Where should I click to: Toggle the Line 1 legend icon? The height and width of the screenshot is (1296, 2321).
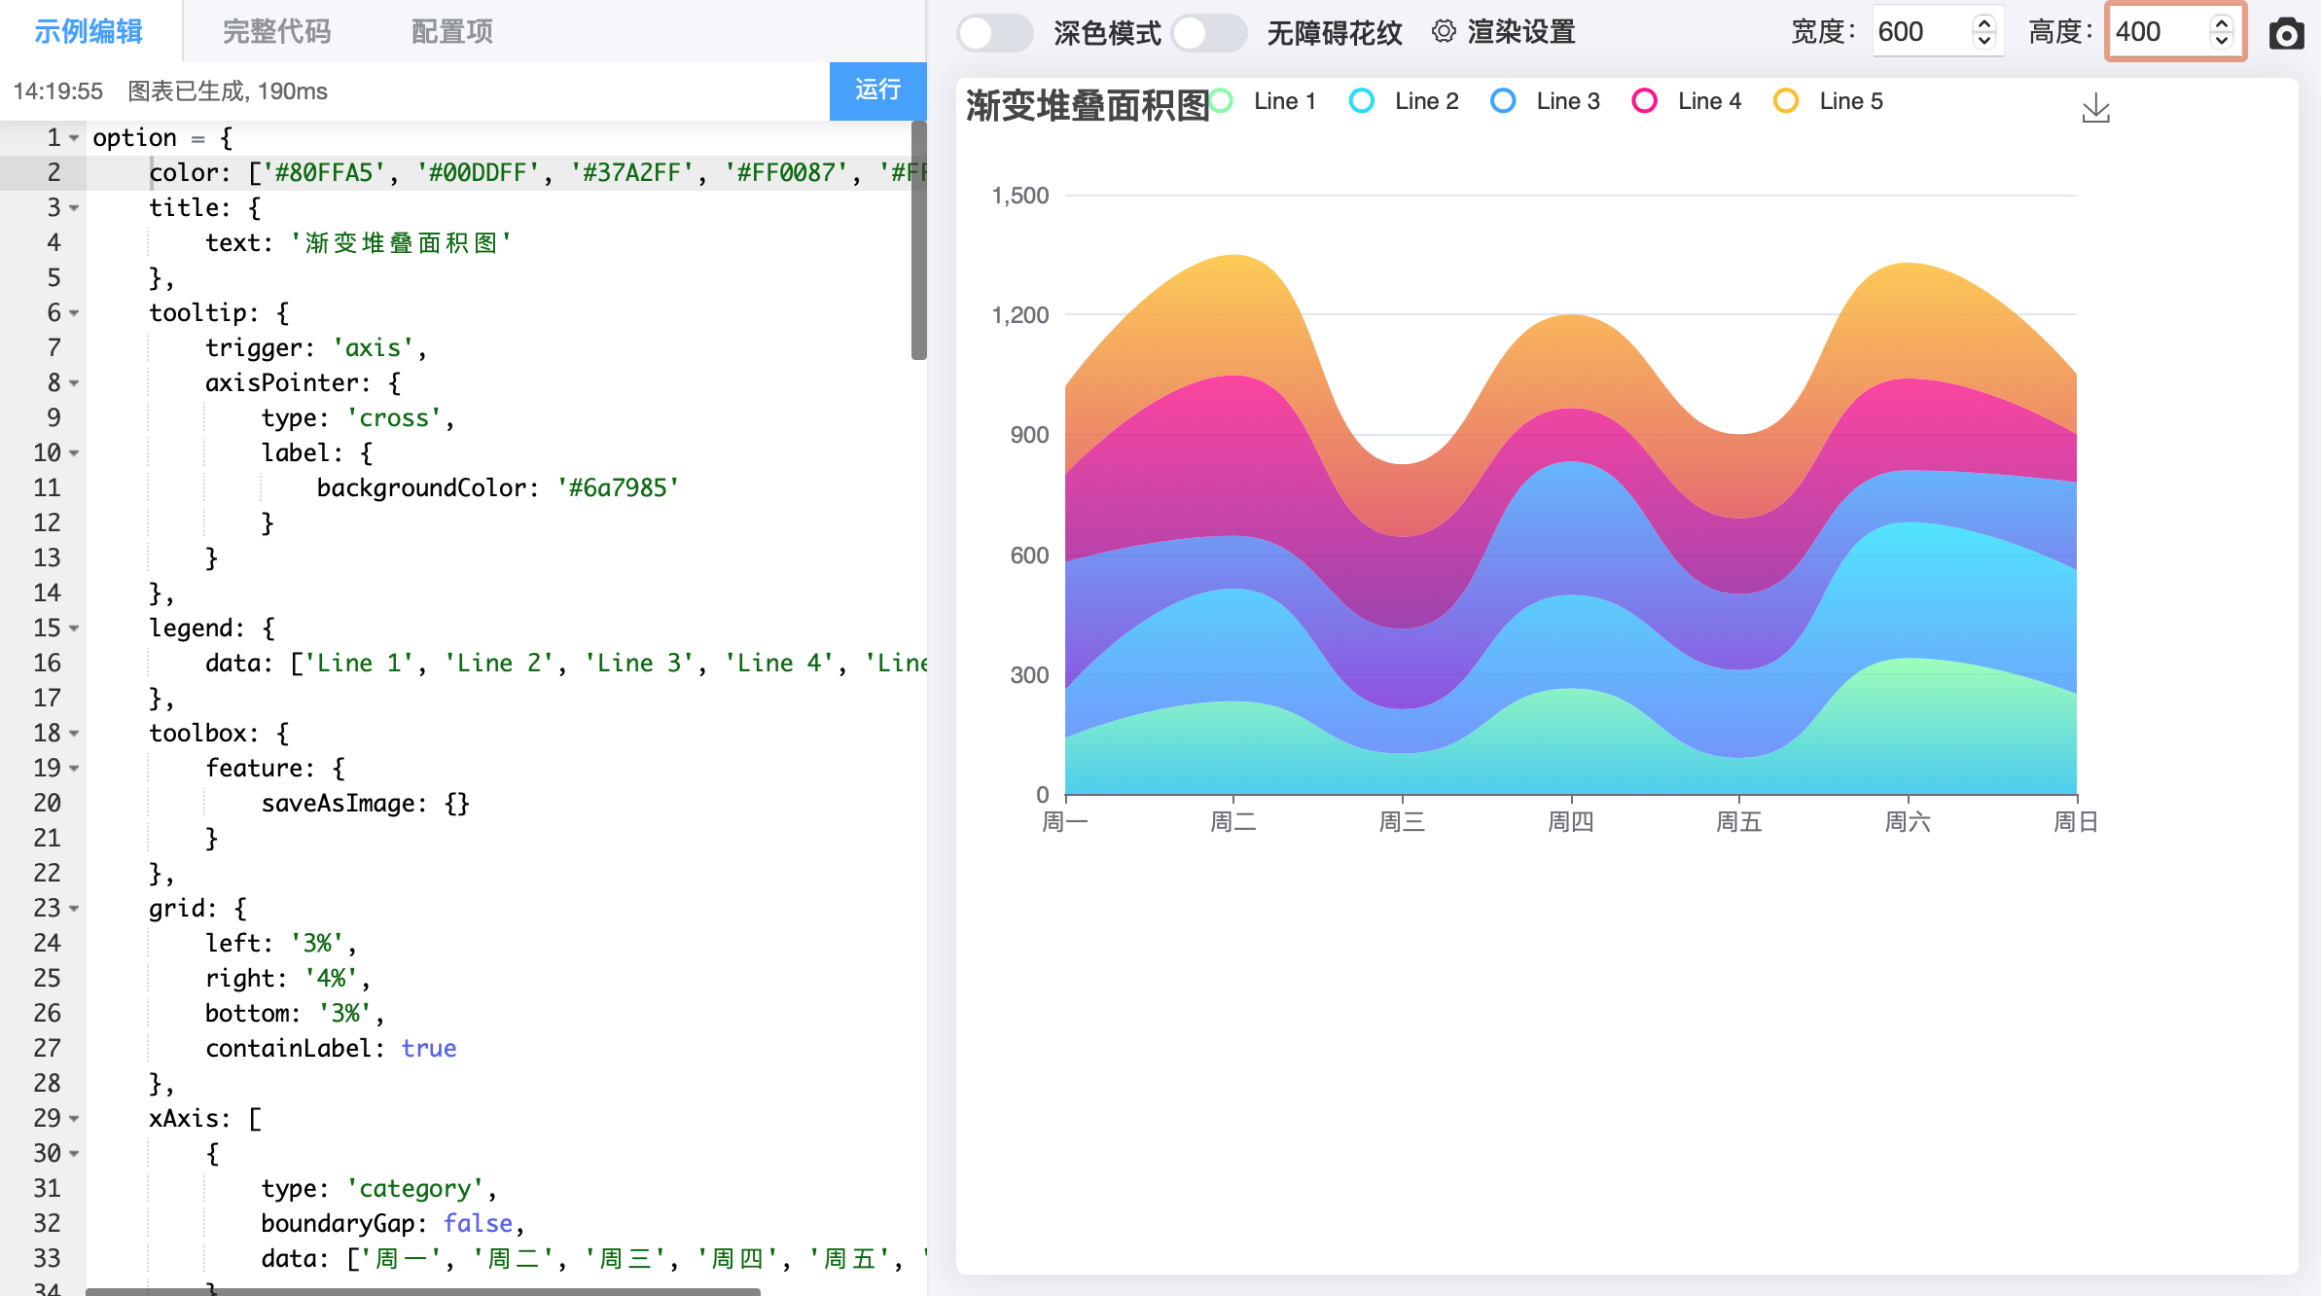pyautogui.click(x=1222, y=101)
